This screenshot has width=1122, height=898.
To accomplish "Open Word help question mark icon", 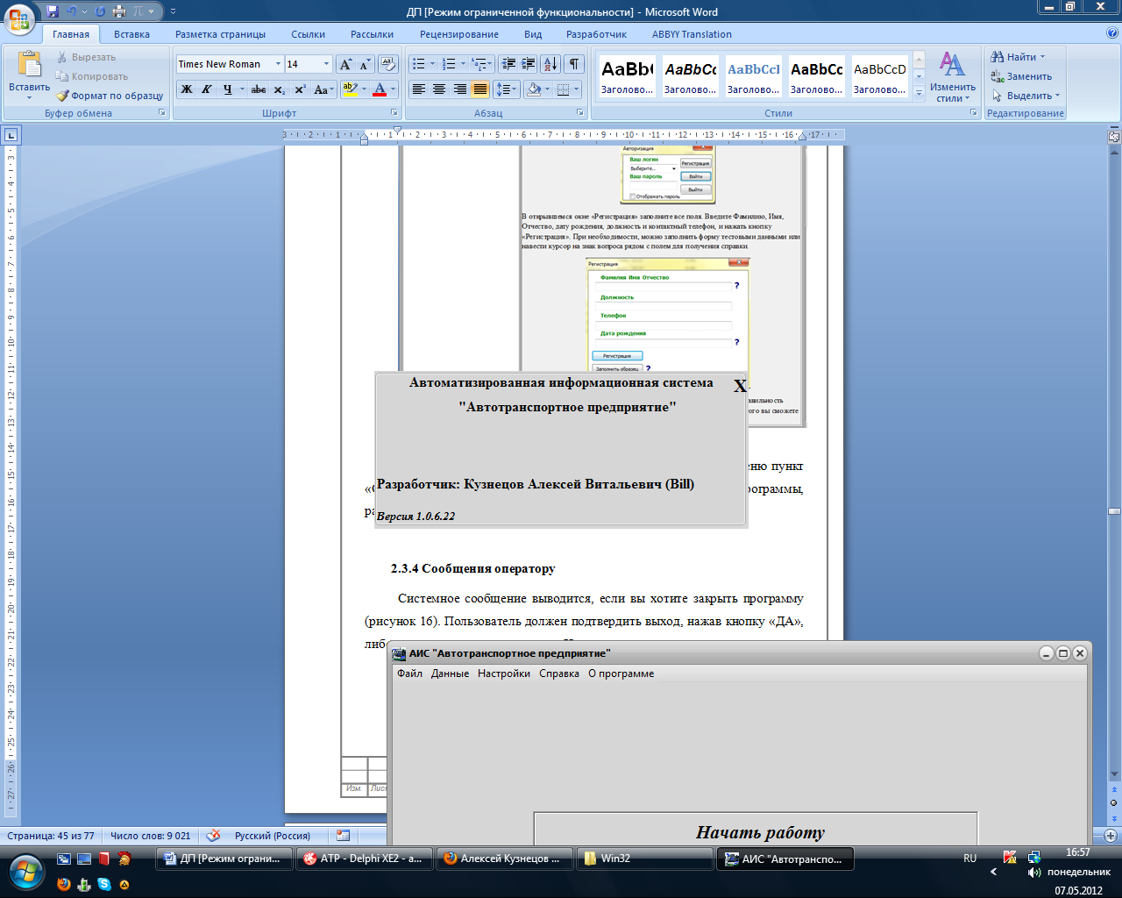I will pos(1112,33).
